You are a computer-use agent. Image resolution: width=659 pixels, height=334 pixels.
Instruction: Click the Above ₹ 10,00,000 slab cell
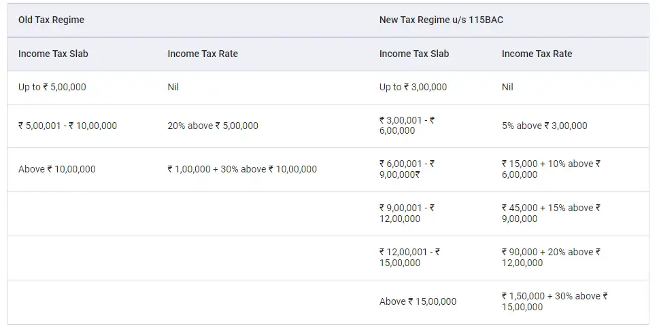[x=57, y=169]
